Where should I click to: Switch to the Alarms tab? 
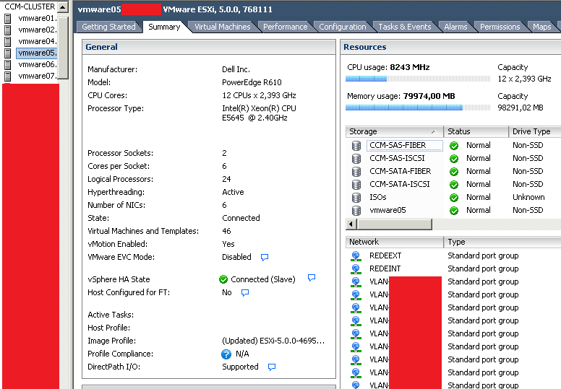(455, 27)
